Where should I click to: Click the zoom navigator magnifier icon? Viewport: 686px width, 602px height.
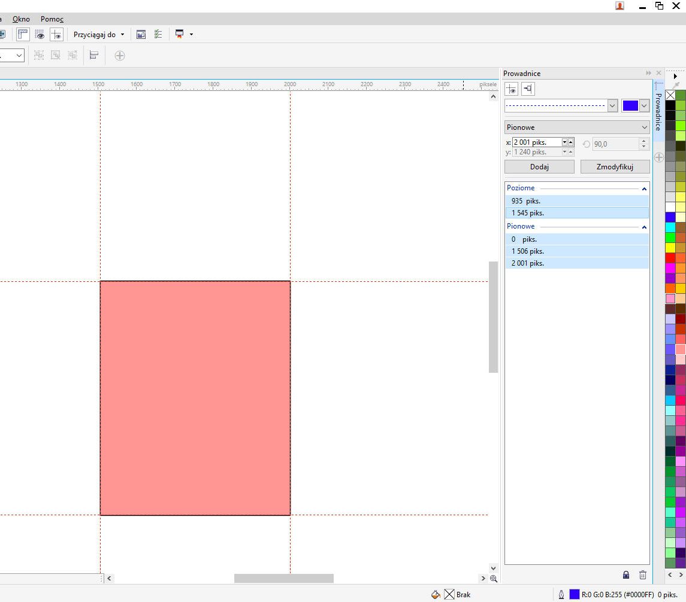[494, 579]
